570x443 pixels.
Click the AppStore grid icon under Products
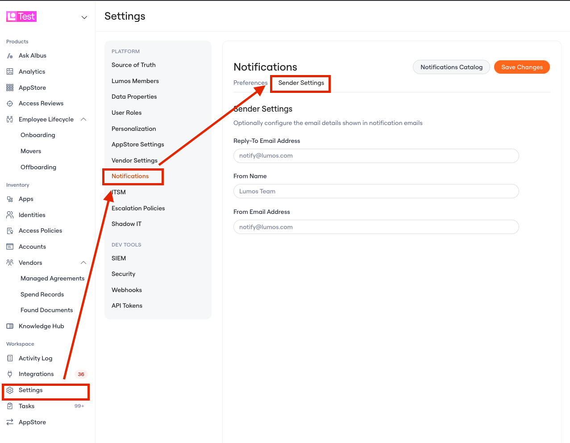tap(10, 88)
